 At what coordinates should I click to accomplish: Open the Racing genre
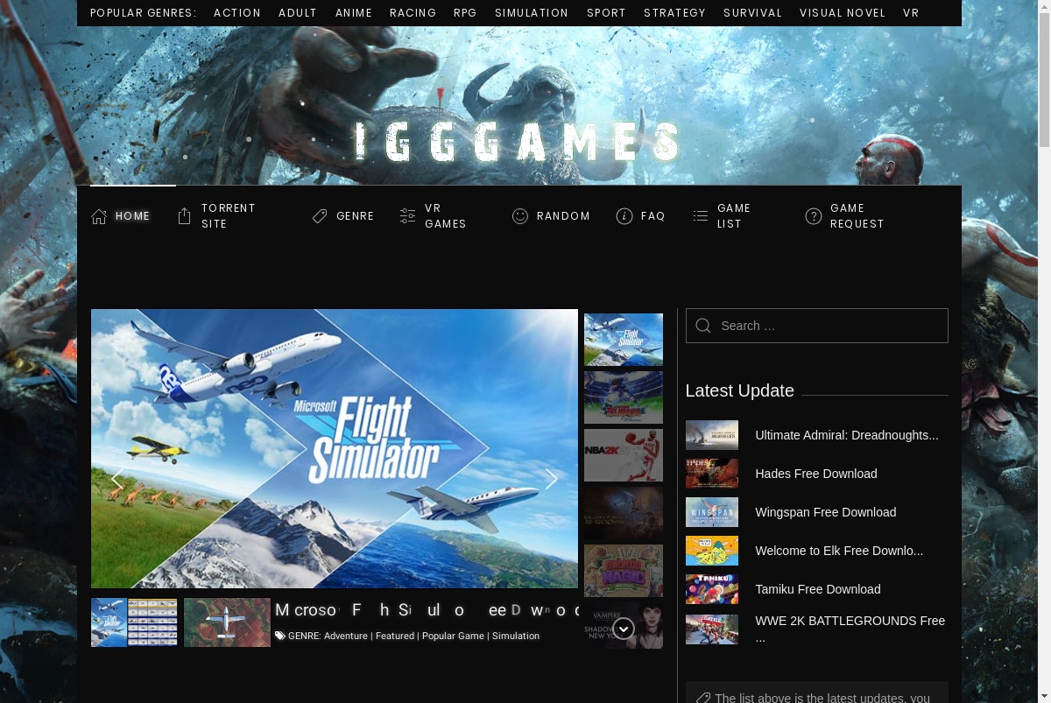click(413, 13)
